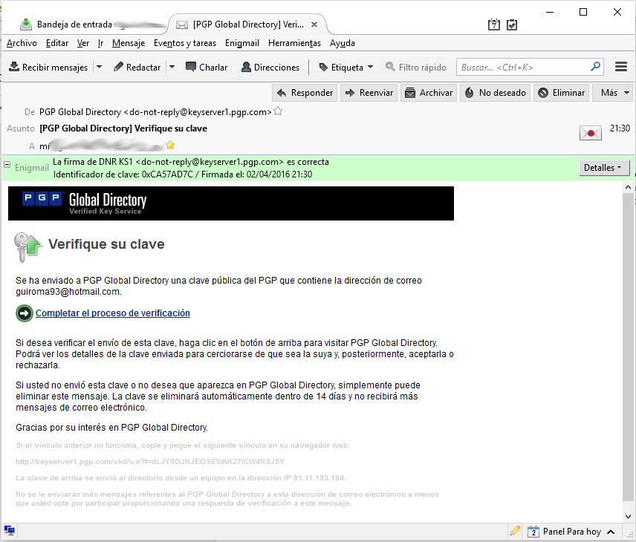
Task: Click Completar el proceso de verificación link
Action: click(x=113, y=313)
